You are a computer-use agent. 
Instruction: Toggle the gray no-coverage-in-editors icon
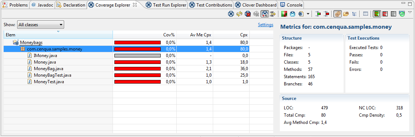click(394, 14)
